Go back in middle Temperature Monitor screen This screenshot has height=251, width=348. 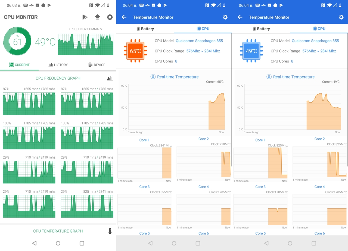(x=124, y=17)
